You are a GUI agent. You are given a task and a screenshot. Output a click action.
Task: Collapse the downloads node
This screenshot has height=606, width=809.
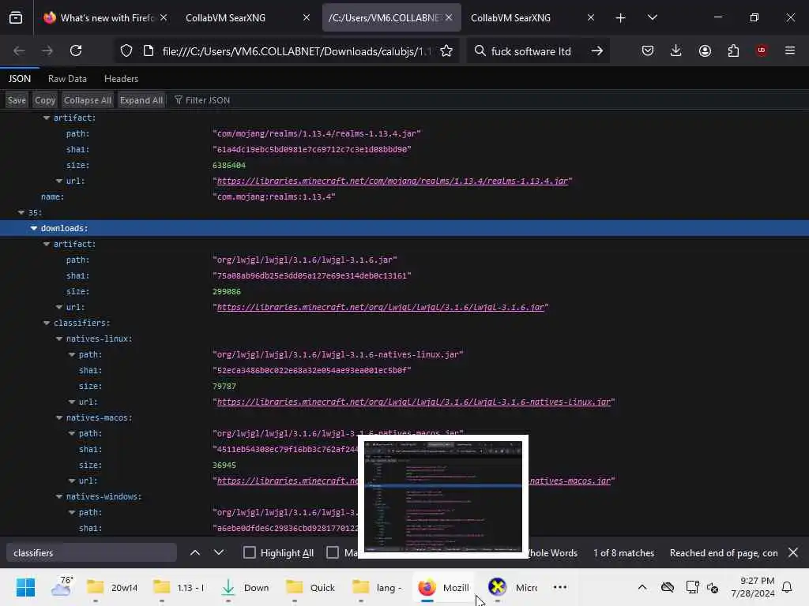coord(33,228)
